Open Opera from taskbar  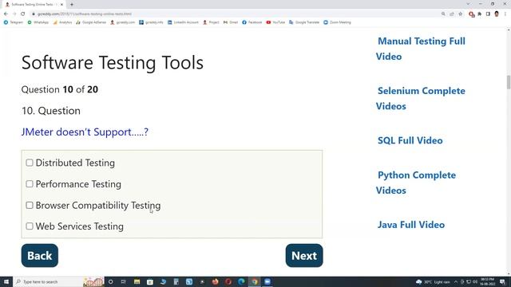click(228, 281)
